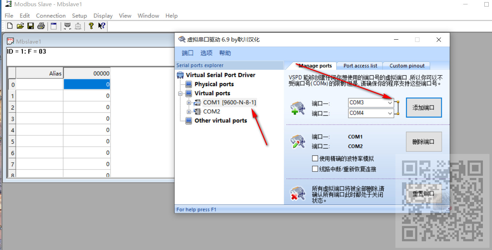Click the Alias column header
This screenshot has height=250, width=492.
click(40, 73)
